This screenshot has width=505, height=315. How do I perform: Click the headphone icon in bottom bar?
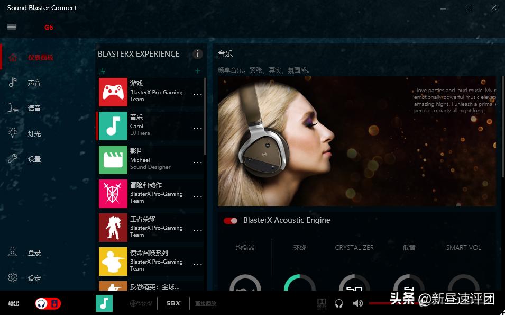pyautogui.click(x=339, y=303)
